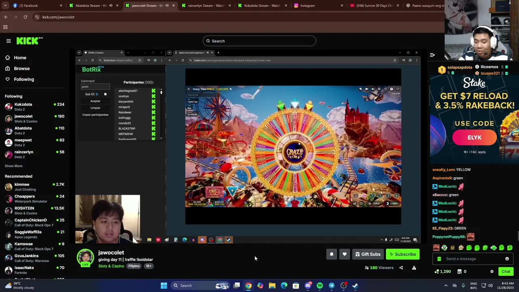519x292 pixels.
Task: Switch to the Facebook tab
Action: (x=36, y=6)
